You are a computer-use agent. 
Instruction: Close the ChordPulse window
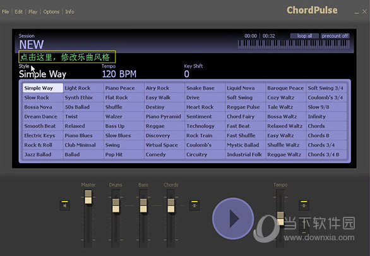click(x=364, y=11)
